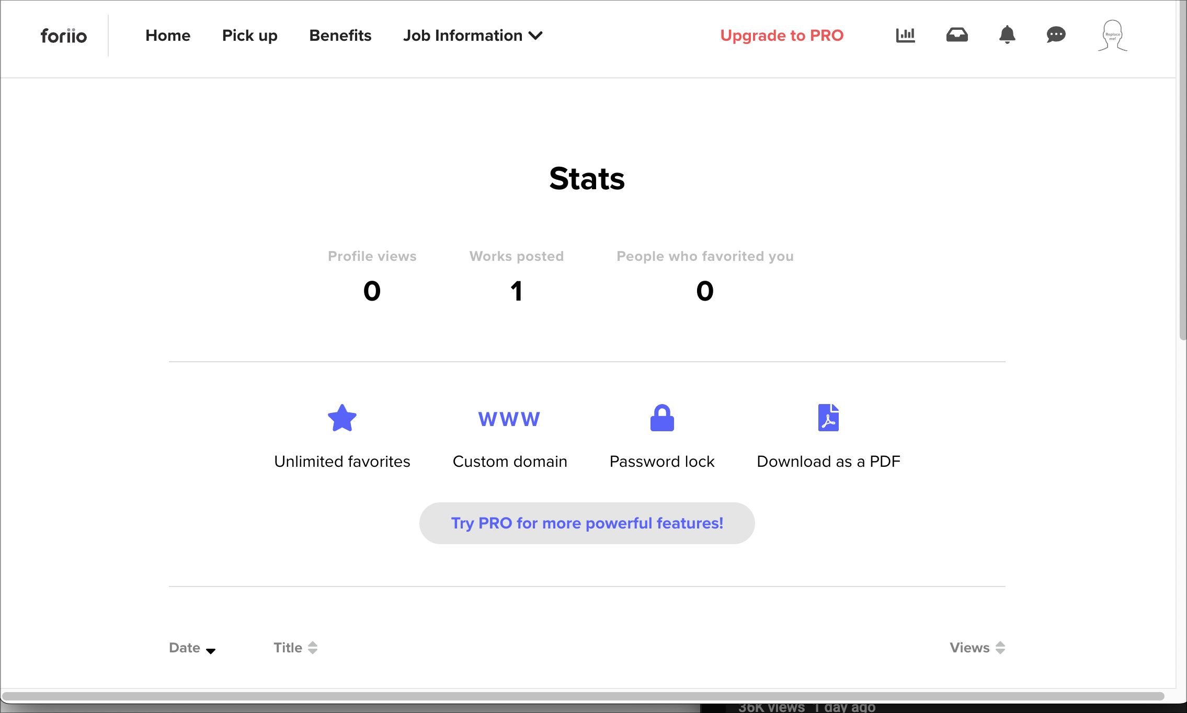
Task: Open the Benefits menu item
Action: [x=340, y=36]
